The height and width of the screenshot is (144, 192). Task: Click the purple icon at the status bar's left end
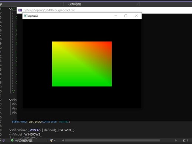[4, 140]
